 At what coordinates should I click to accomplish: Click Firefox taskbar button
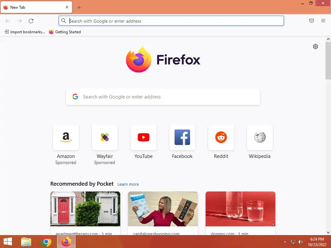66,242
